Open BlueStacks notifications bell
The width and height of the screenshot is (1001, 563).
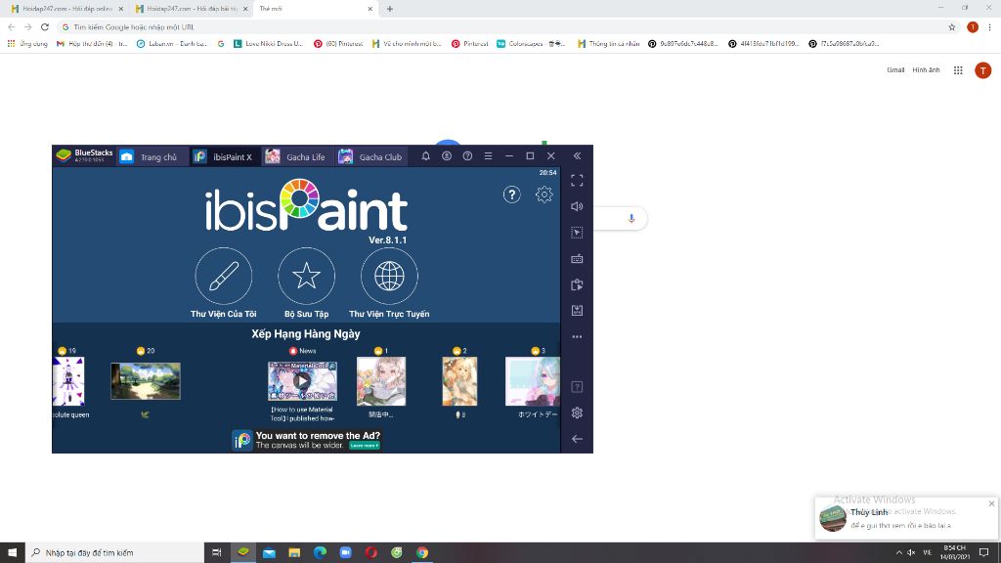(426, 156)
